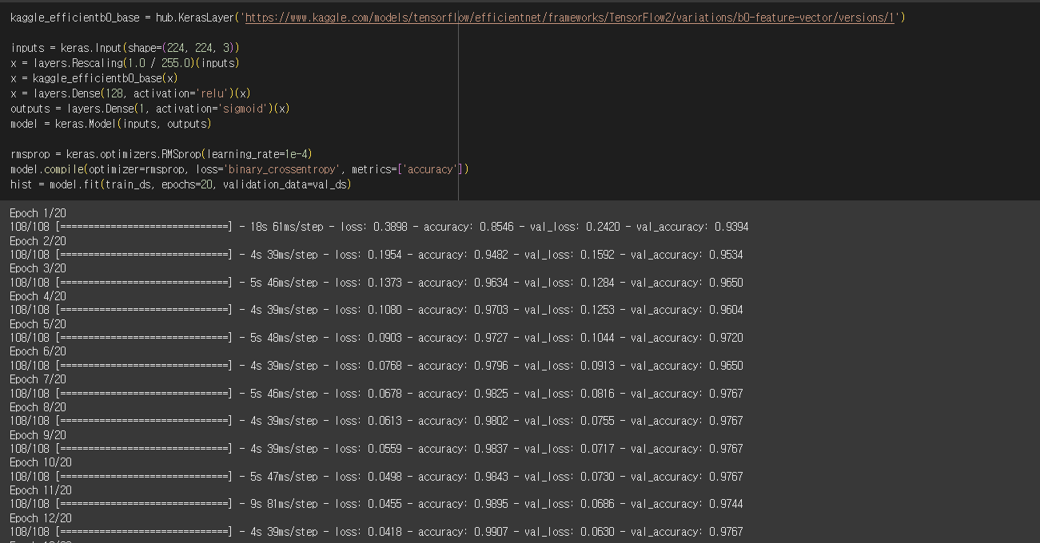The image size is (1040, 543).
Task: Click the 'Epoch 12/20' output label
Action: (x=41, y=518)
